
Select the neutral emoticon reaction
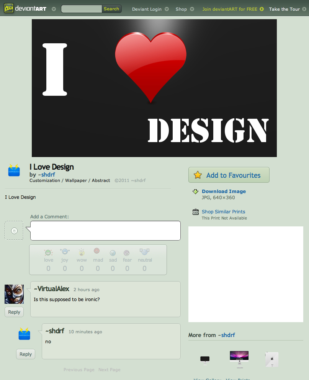pyautogui.click(x=145, y=252)
